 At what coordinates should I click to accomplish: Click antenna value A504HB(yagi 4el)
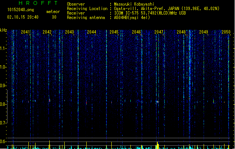[132, 18]
